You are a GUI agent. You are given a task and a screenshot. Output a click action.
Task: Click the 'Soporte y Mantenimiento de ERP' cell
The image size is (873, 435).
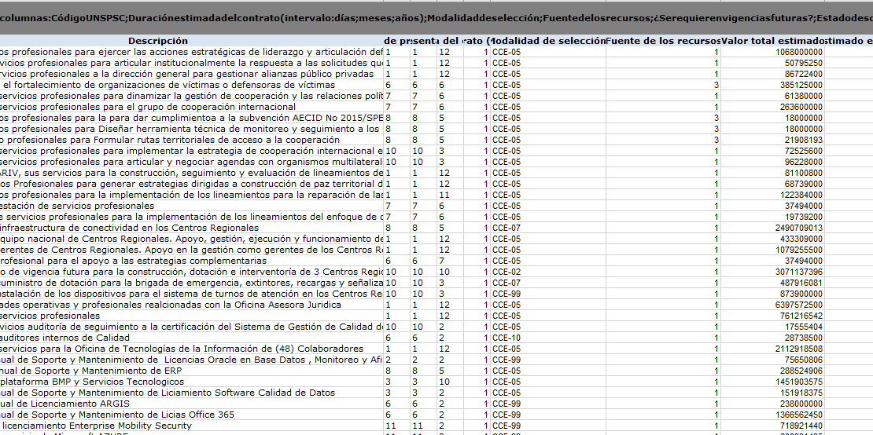pyautogui.click(x=192, y=371)
